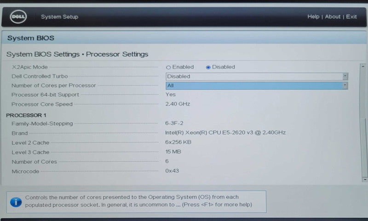The height and width of the screenshot is (221, 368).
Task: Click the Level 3 Cache label
Action: point(30,152)
